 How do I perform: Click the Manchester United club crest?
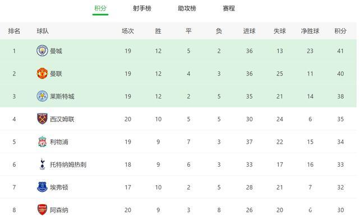[43, 73]
